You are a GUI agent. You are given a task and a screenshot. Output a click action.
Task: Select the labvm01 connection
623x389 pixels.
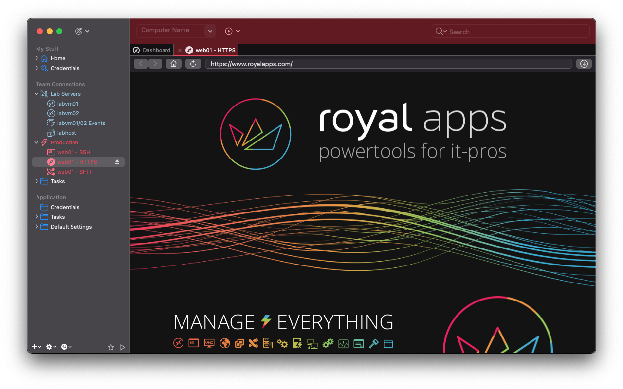coord(68,104)
